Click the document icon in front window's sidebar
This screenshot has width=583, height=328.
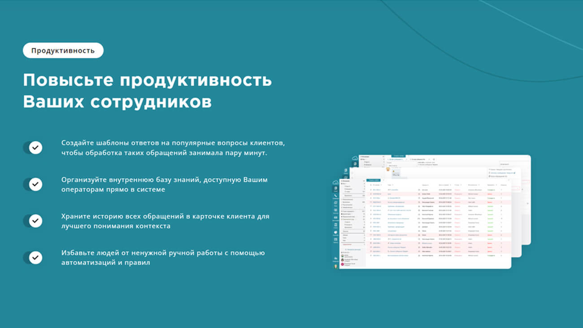(335, 188)
